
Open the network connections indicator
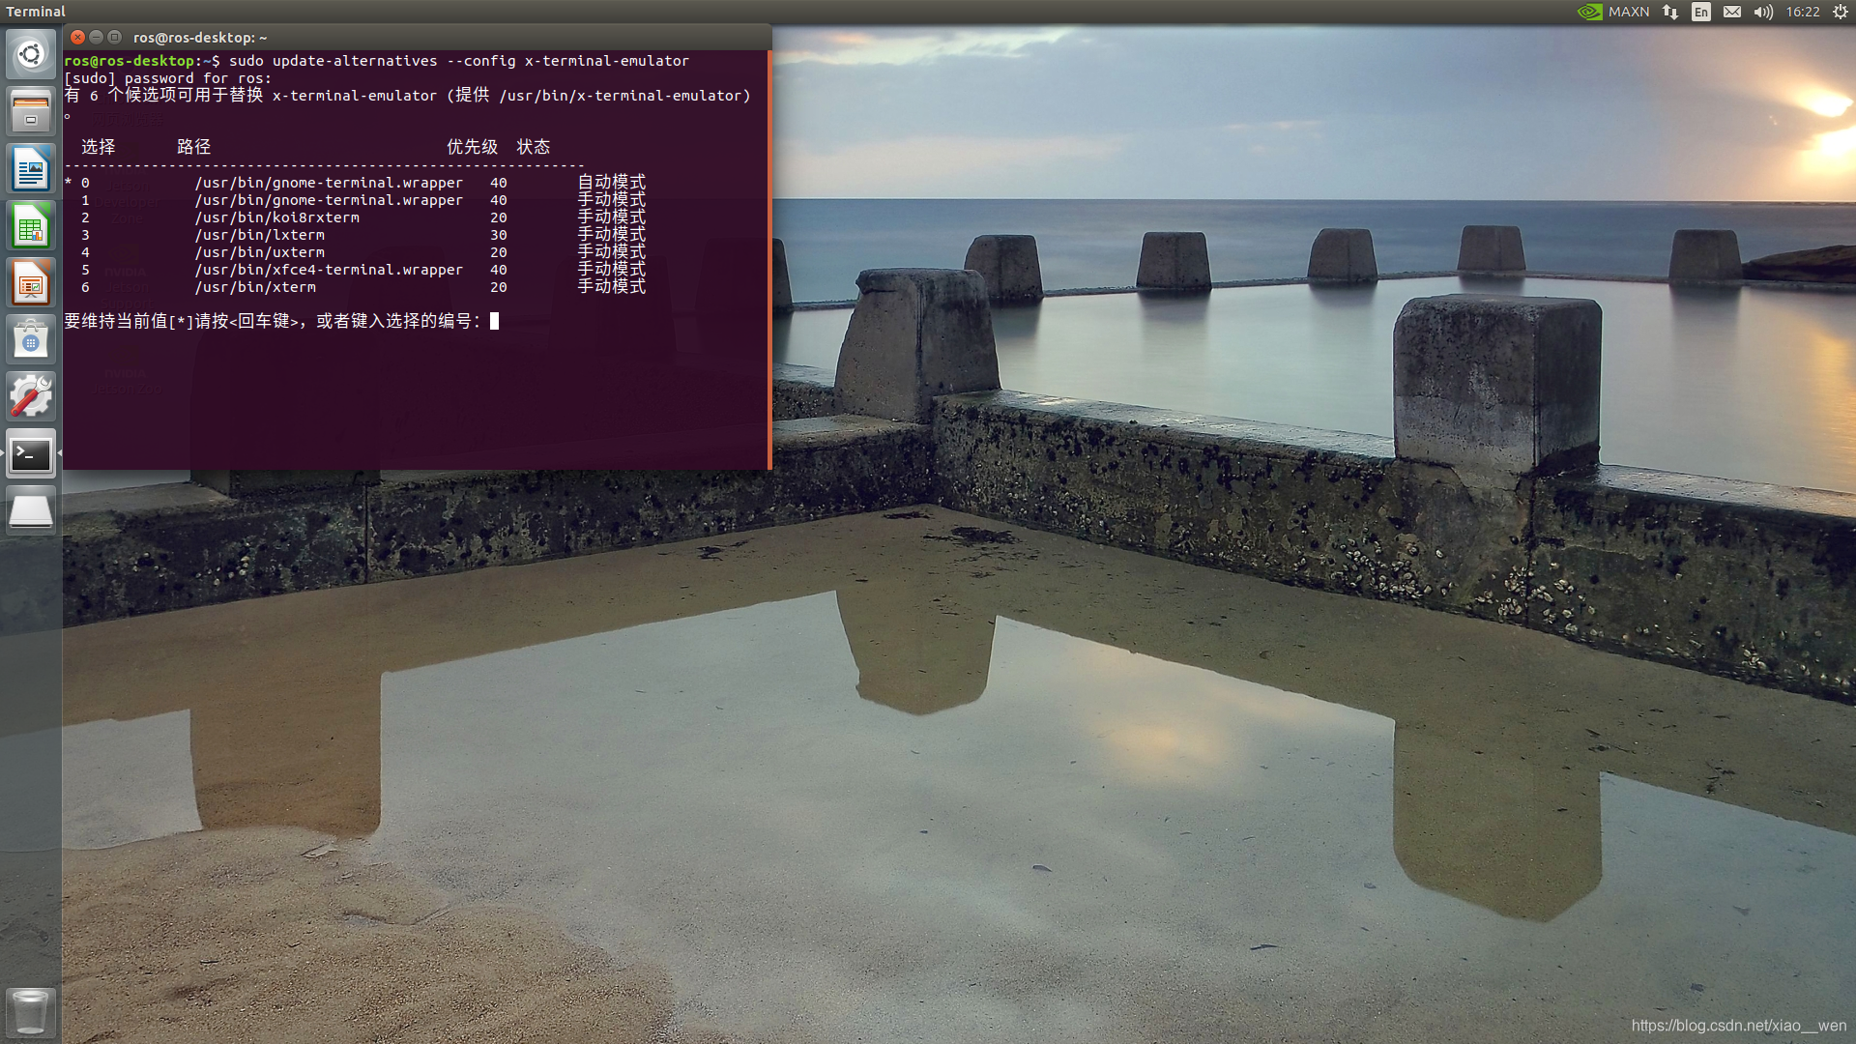[1670, 12]
